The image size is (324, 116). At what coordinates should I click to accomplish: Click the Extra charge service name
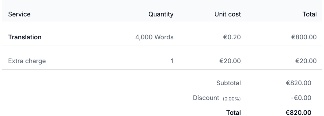(27, 61)
